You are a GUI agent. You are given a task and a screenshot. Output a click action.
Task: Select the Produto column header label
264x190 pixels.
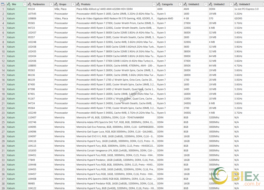[86, 4]
